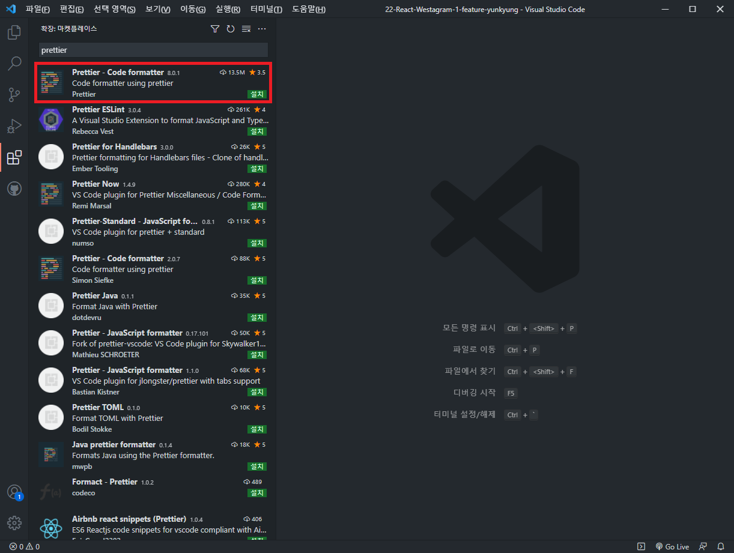Click 13.5M download count of Prettier
The width and height of the screenshot is (734, 553).
coord(232,73)
